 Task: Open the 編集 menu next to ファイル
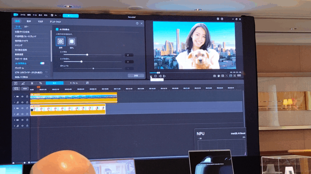tap(29, 15)
